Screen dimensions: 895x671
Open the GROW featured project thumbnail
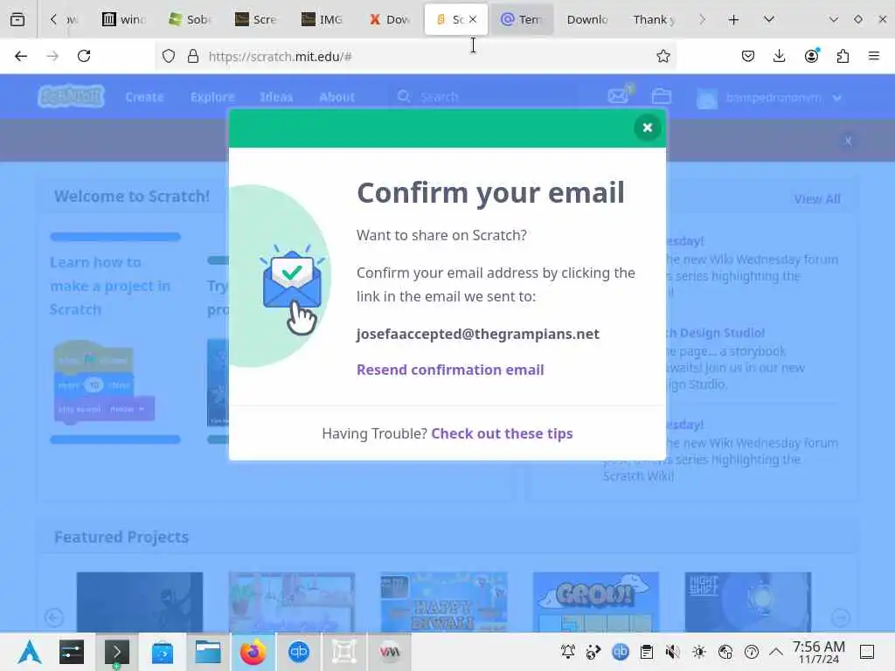coord(595,602)
